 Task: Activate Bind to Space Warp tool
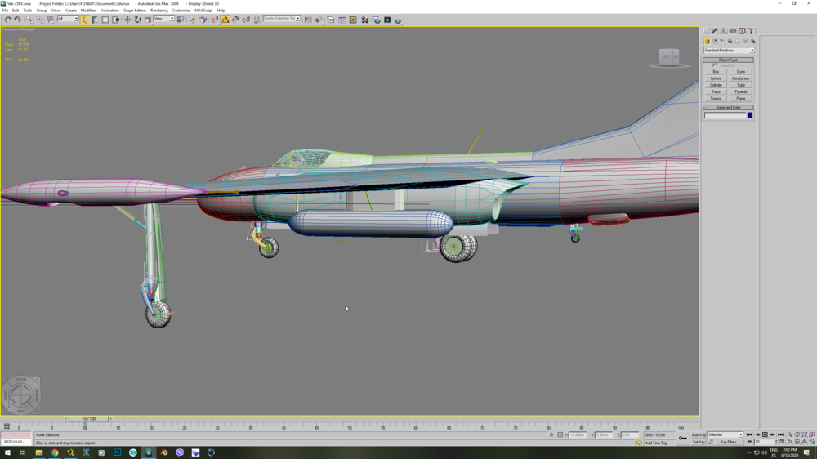(x=50, y=20)
